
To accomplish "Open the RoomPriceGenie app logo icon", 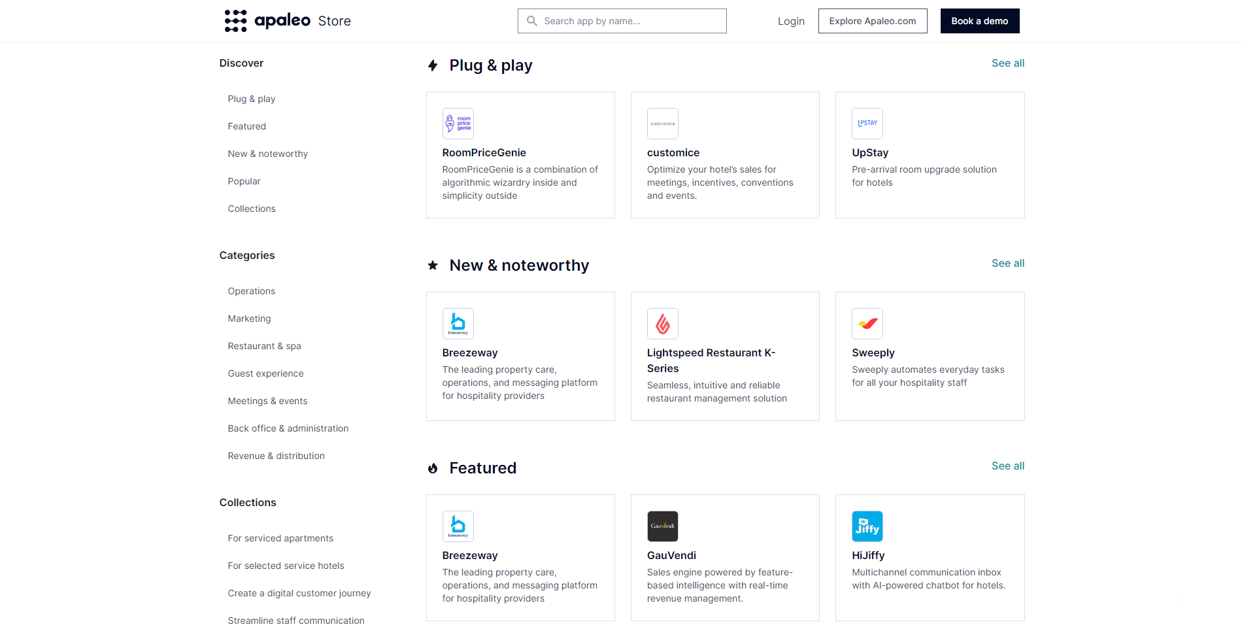I will point(458,124).
